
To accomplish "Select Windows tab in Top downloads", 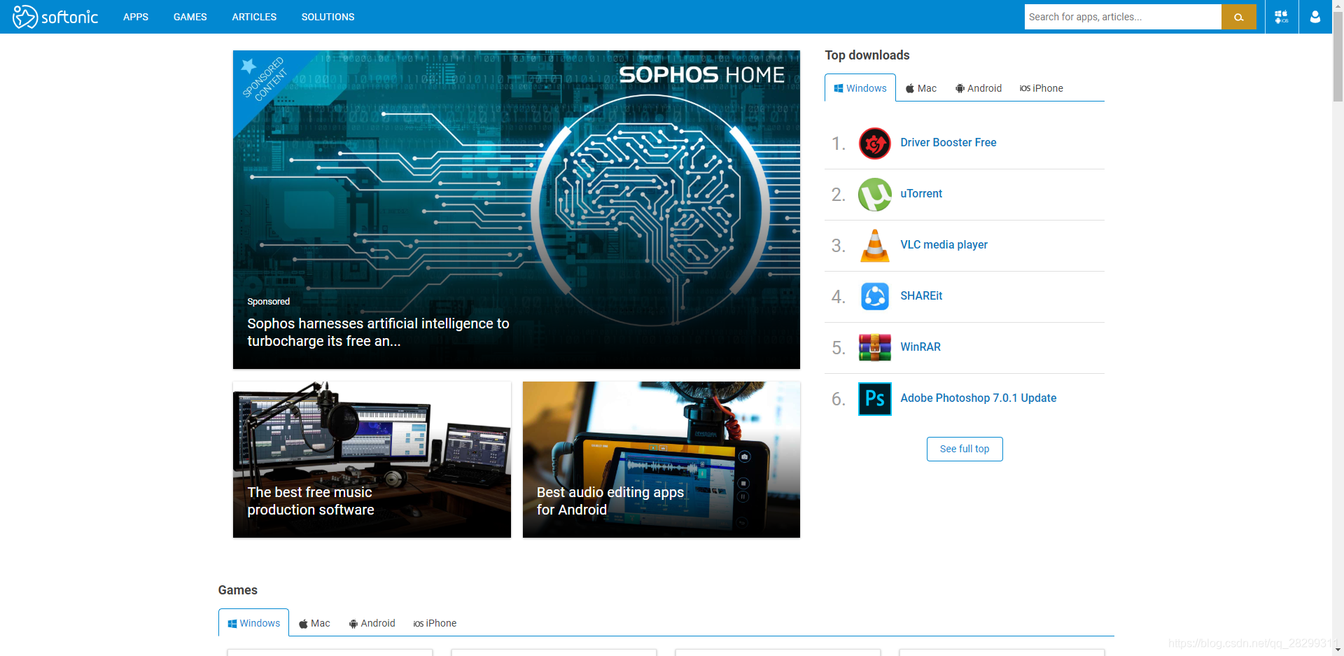I will [860, 88].
